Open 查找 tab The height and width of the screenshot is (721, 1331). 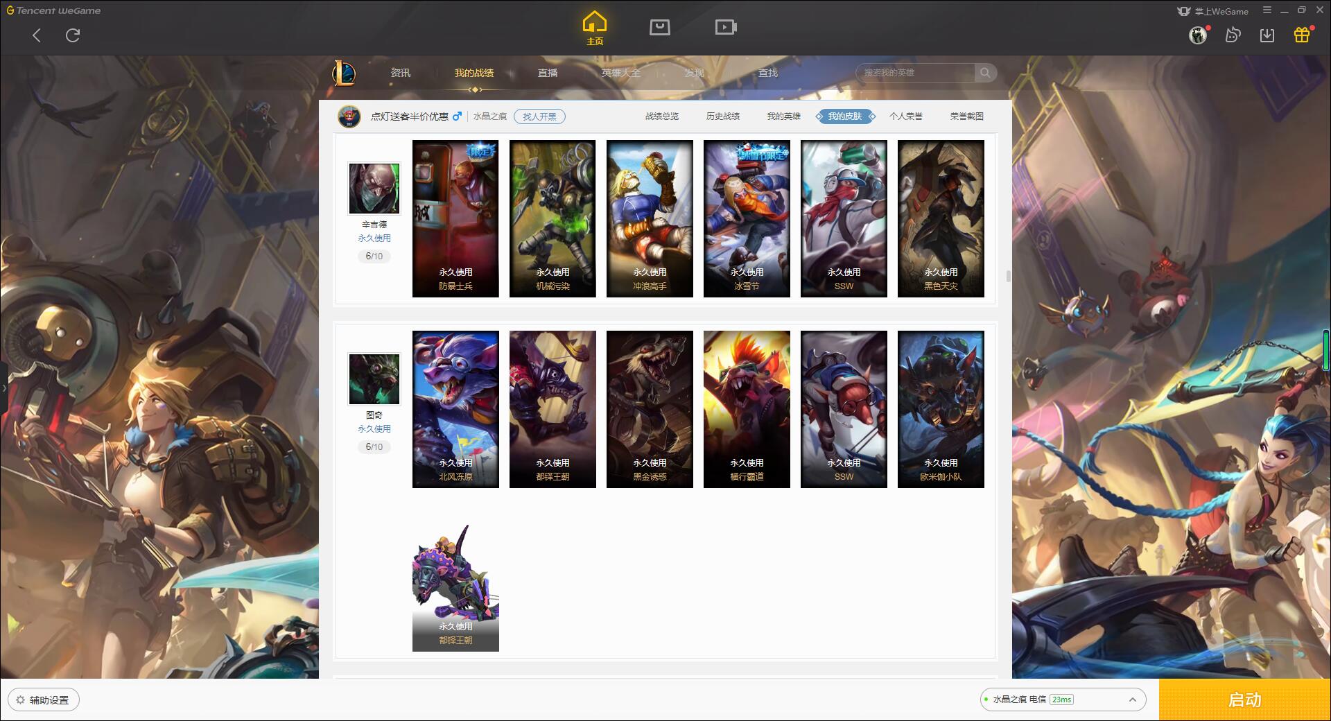(768, 73)
